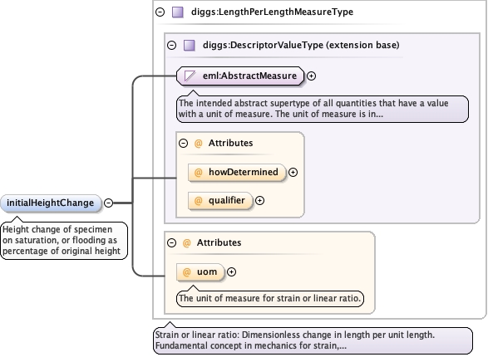Select the qualifier attribute node
The height and width of the screenshot is (357, 488).
(220, 200)
